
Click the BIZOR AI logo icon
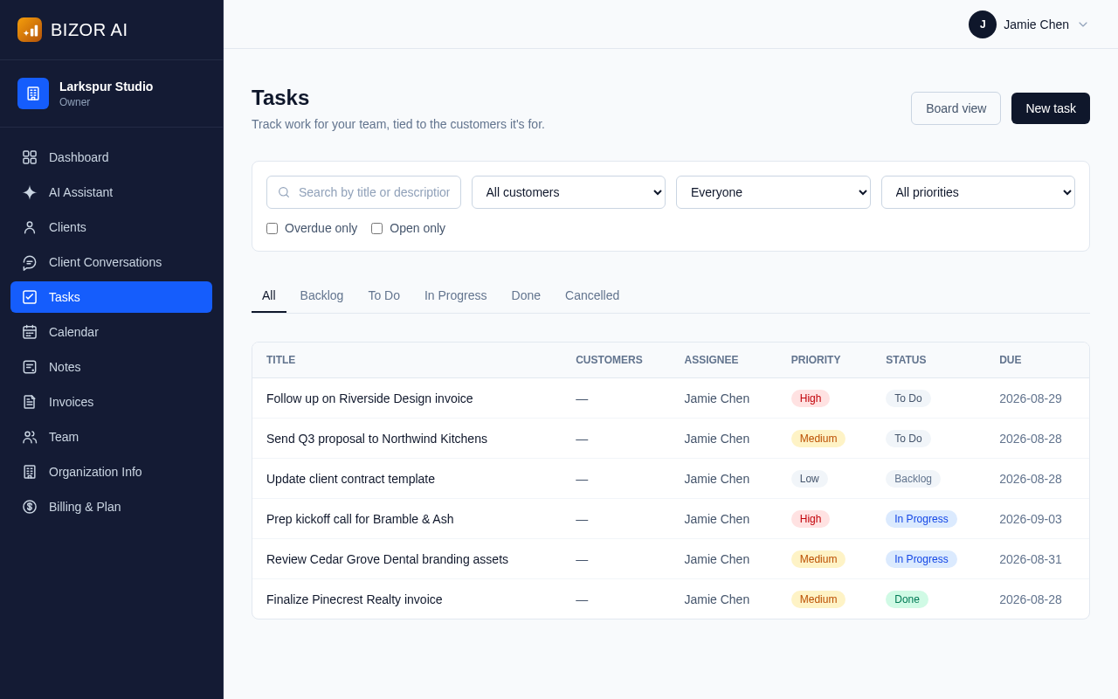click(30, 30)
